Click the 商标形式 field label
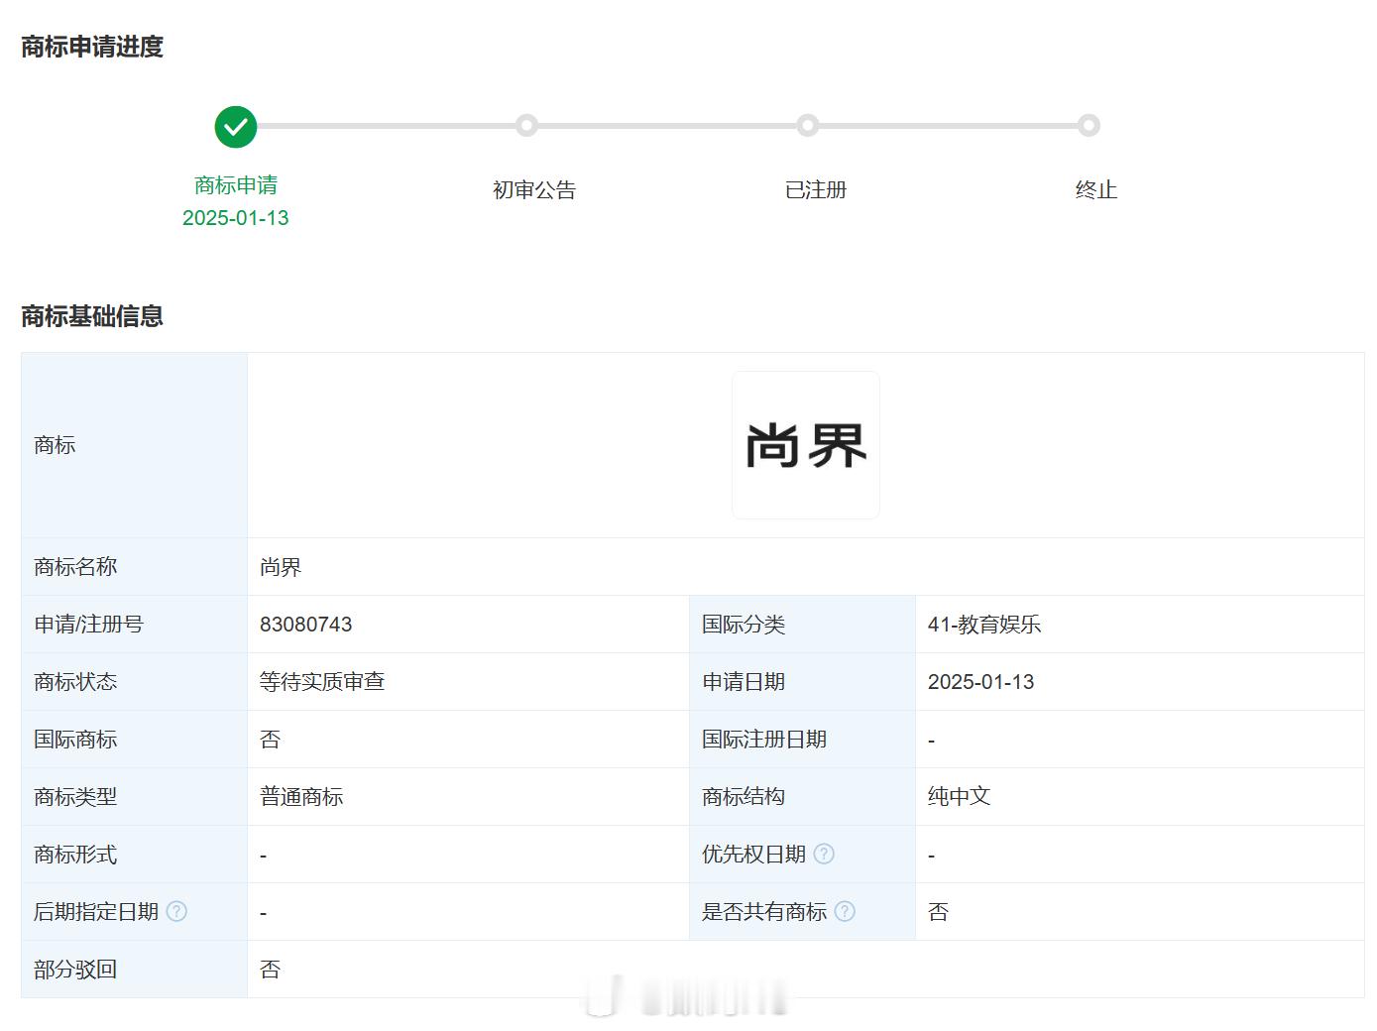Screen dimensions: 1377x1031 [75, 855]
